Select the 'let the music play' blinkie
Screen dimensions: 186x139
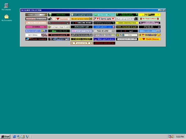(82, 35)
